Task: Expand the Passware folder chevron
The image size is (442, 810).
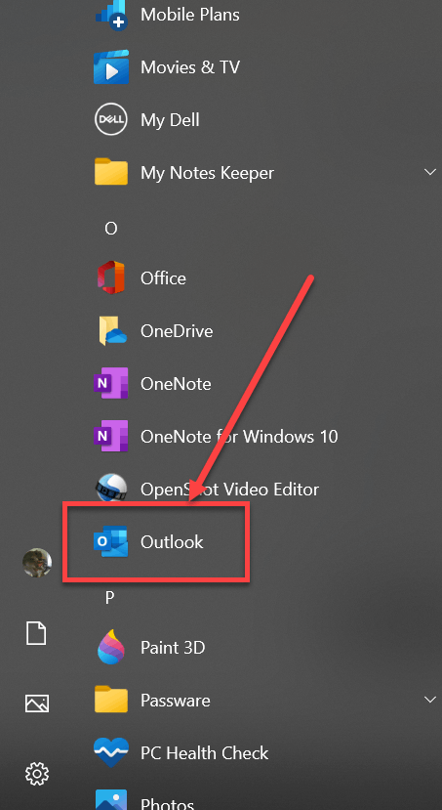Action: 429,700
